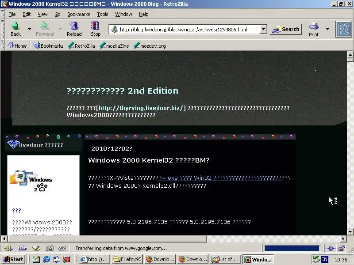The image size is (354, 265).
Task: Print the page with the Print icon
Action: pyautogui.click(x=314, y=29)
